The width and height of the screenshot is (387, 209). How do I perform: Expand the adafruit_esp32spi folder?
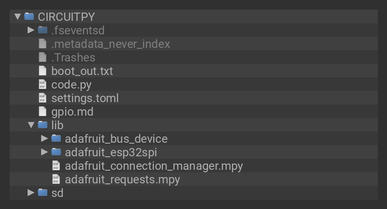click(x=45, y=152)
